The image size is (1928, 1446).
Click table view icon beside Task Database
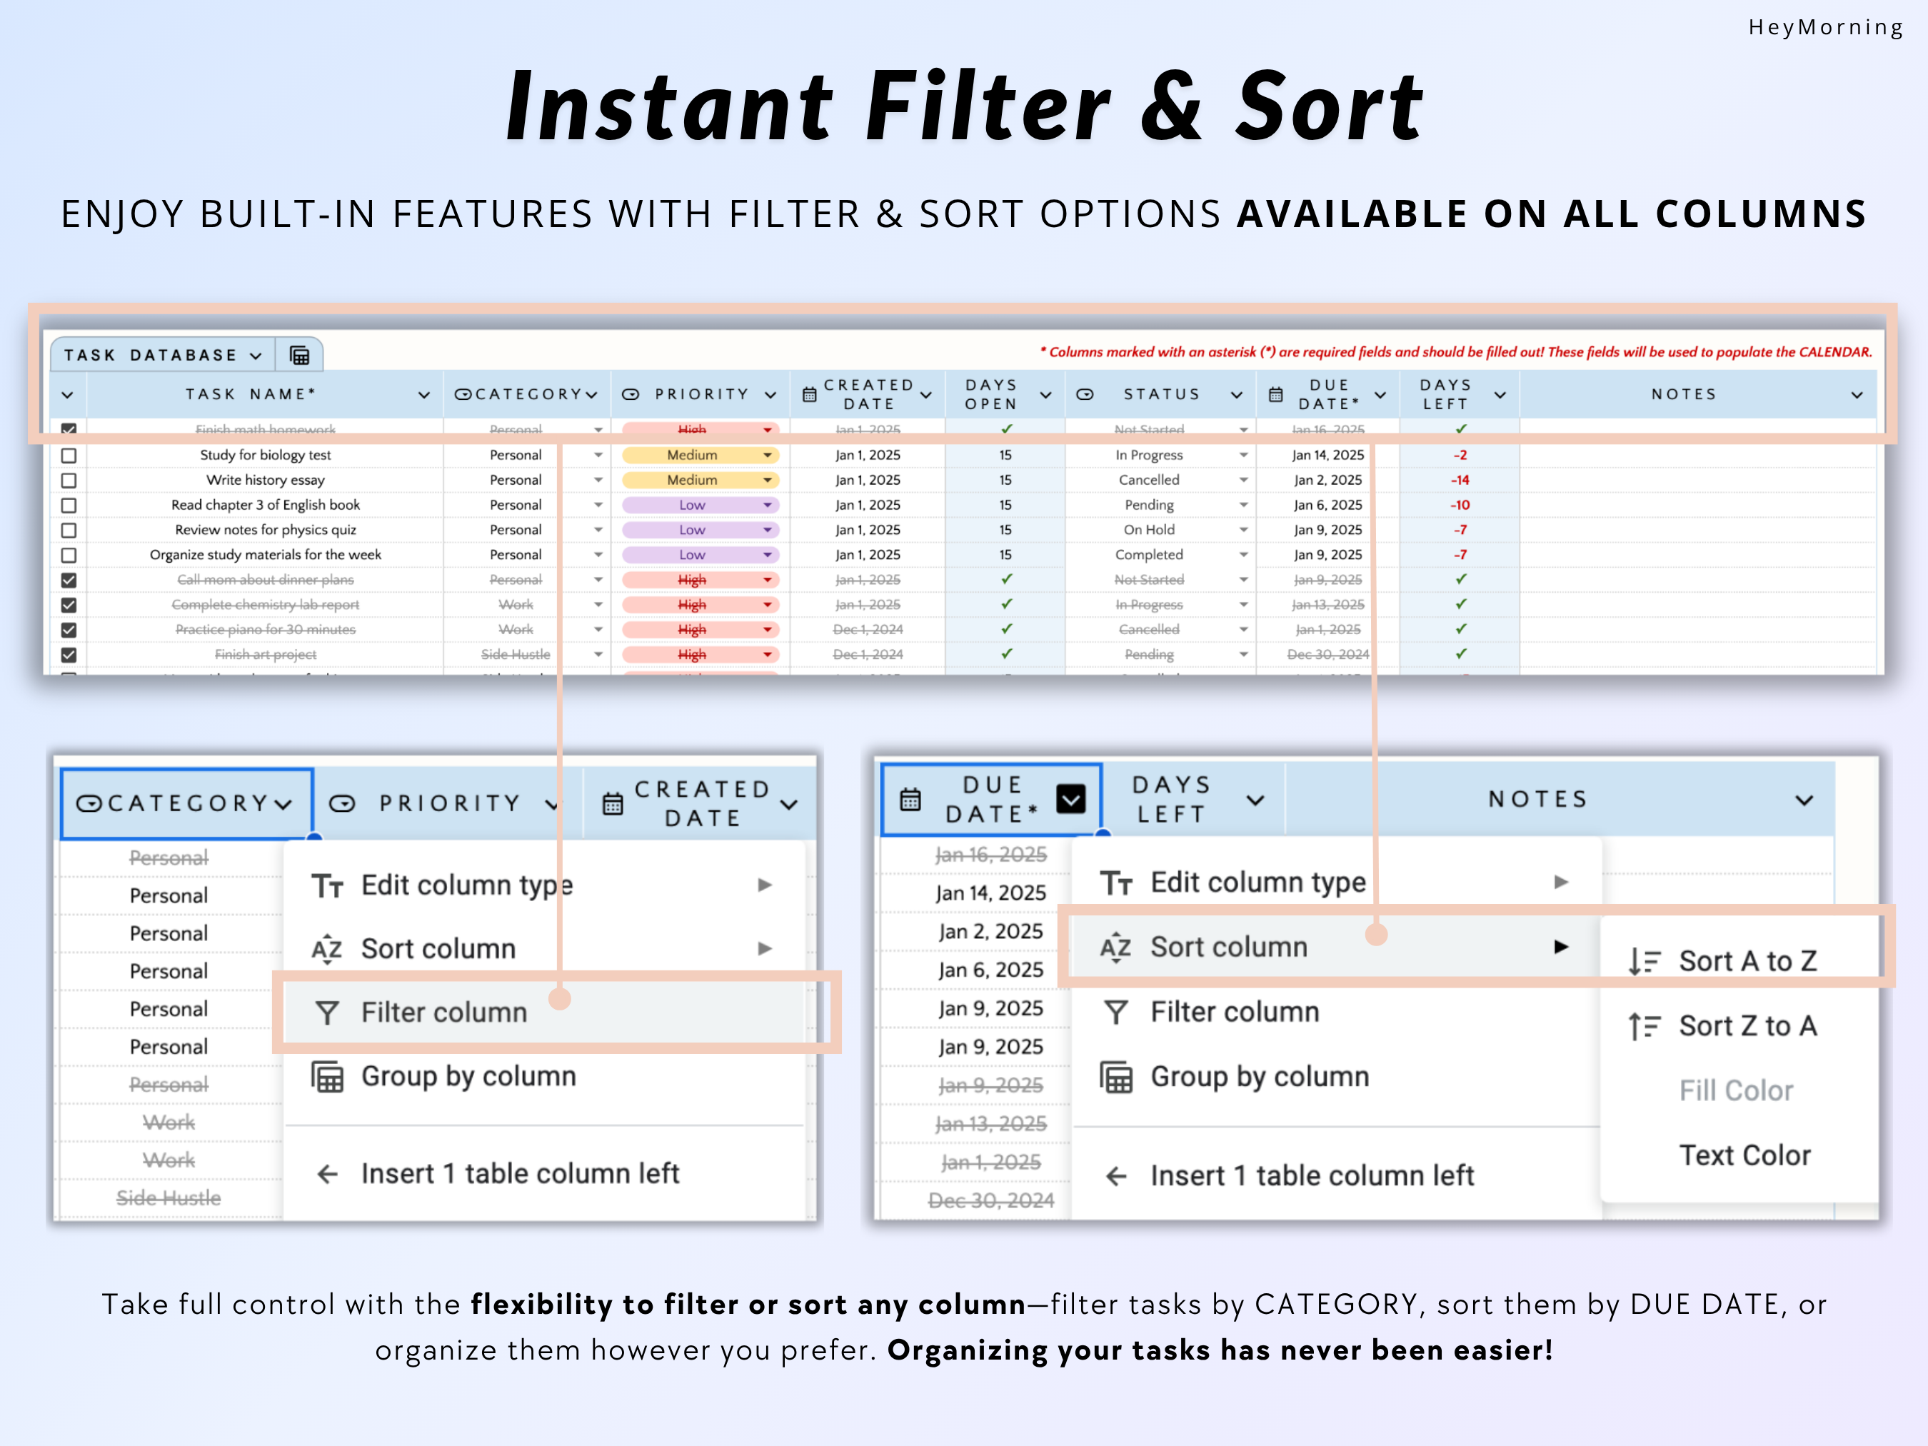(299, 355)
